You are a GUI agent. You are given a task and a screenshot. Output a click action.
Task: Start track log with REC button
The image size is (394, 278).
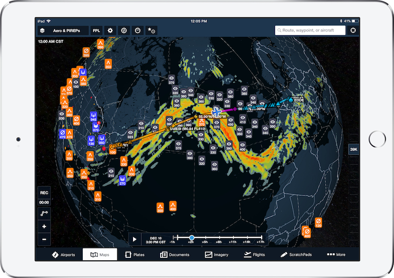(44, 193)
